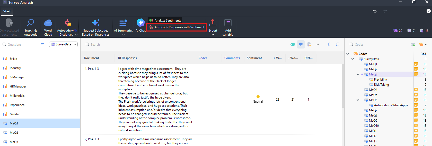432x146 pixels.
Task: Open the AI Chat assistant
Action: (x=140, y=25)
